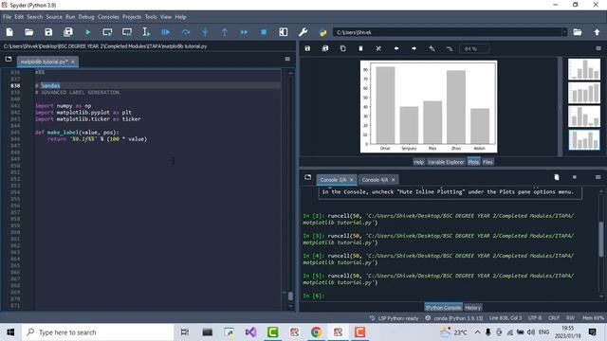The height and width of the screenshot is (341, 607).
Task: Run file with green play icon
Action: coord(88,32)
